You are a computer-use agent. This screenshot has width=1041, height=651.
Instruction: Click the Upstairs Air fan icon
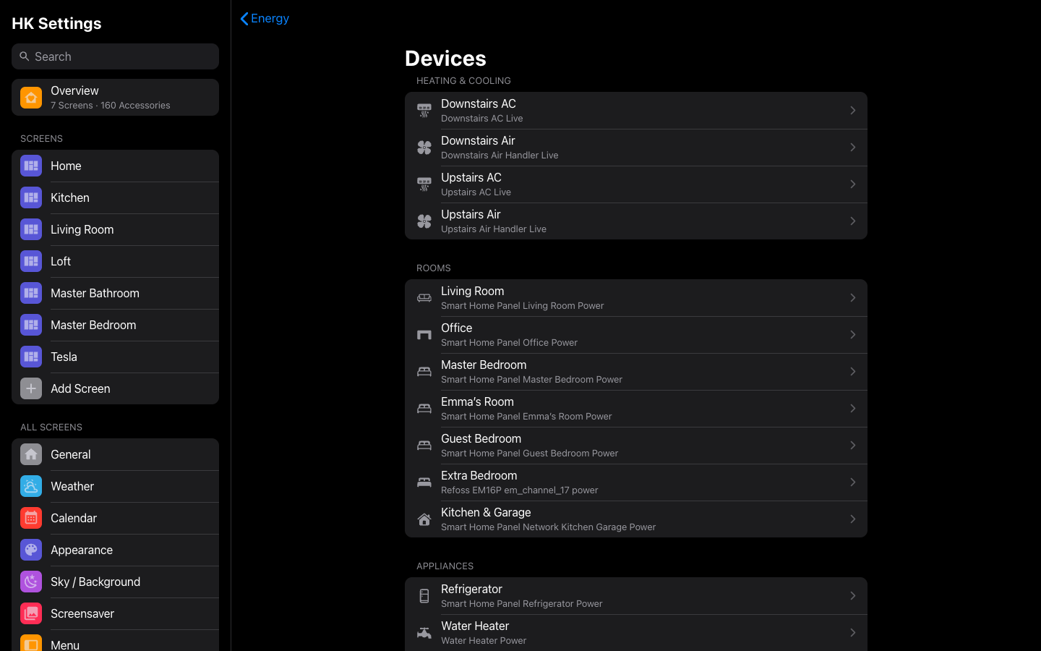424,221
